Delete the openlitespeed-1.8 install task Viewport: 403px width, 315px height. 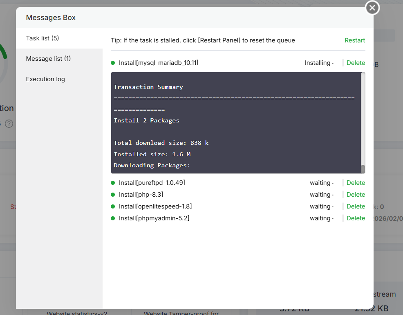pyautogui.click(x=356, y=206)
